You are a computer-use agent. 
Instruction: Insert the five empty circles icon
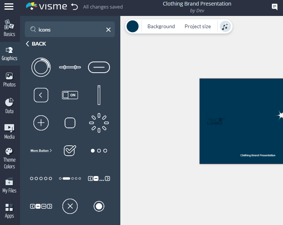[x=41, y=179]
